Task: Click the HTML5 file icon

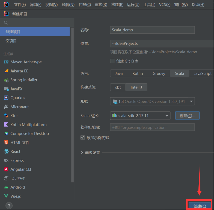Action: (6, 143)
